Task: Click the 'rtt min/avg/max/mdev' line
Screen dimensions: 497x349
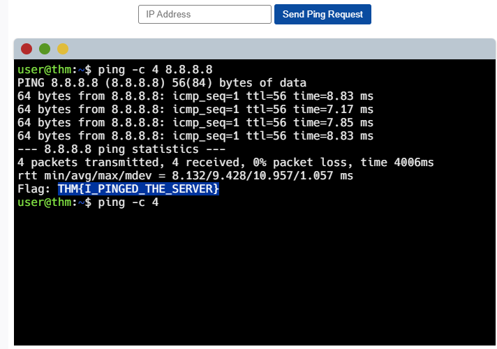Action: tap(186, 176)
